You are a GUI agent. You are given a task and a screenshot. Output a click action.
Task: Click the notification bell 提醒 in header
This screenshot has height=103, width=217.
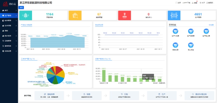[194, 3]
